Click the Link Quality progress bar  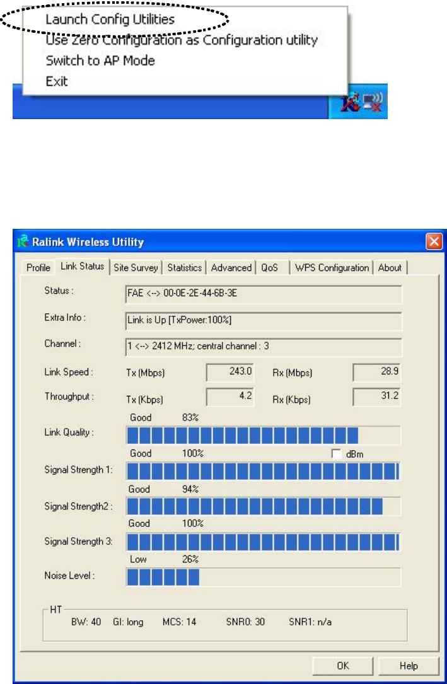point(264,436)
